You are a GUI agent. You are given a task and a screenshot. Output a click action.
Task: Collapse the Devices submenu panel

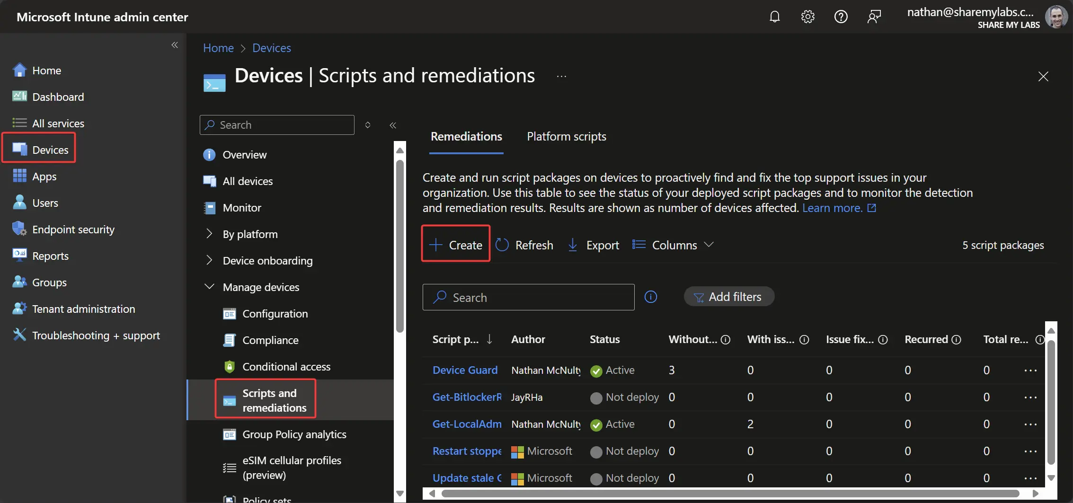[393, 125]
